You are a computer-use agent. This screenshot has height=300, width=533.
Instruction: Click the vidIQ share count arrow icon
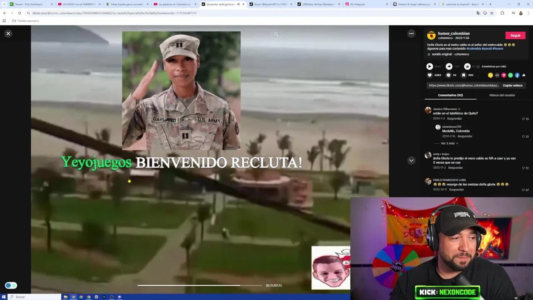pos(449,66)
